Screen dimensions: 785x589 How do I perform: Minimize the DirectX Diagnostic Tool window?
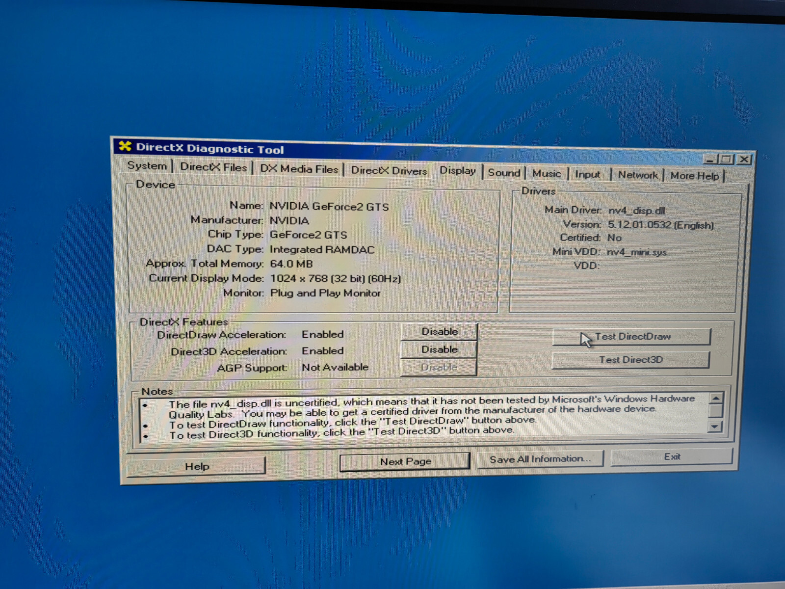click(709, 159)
